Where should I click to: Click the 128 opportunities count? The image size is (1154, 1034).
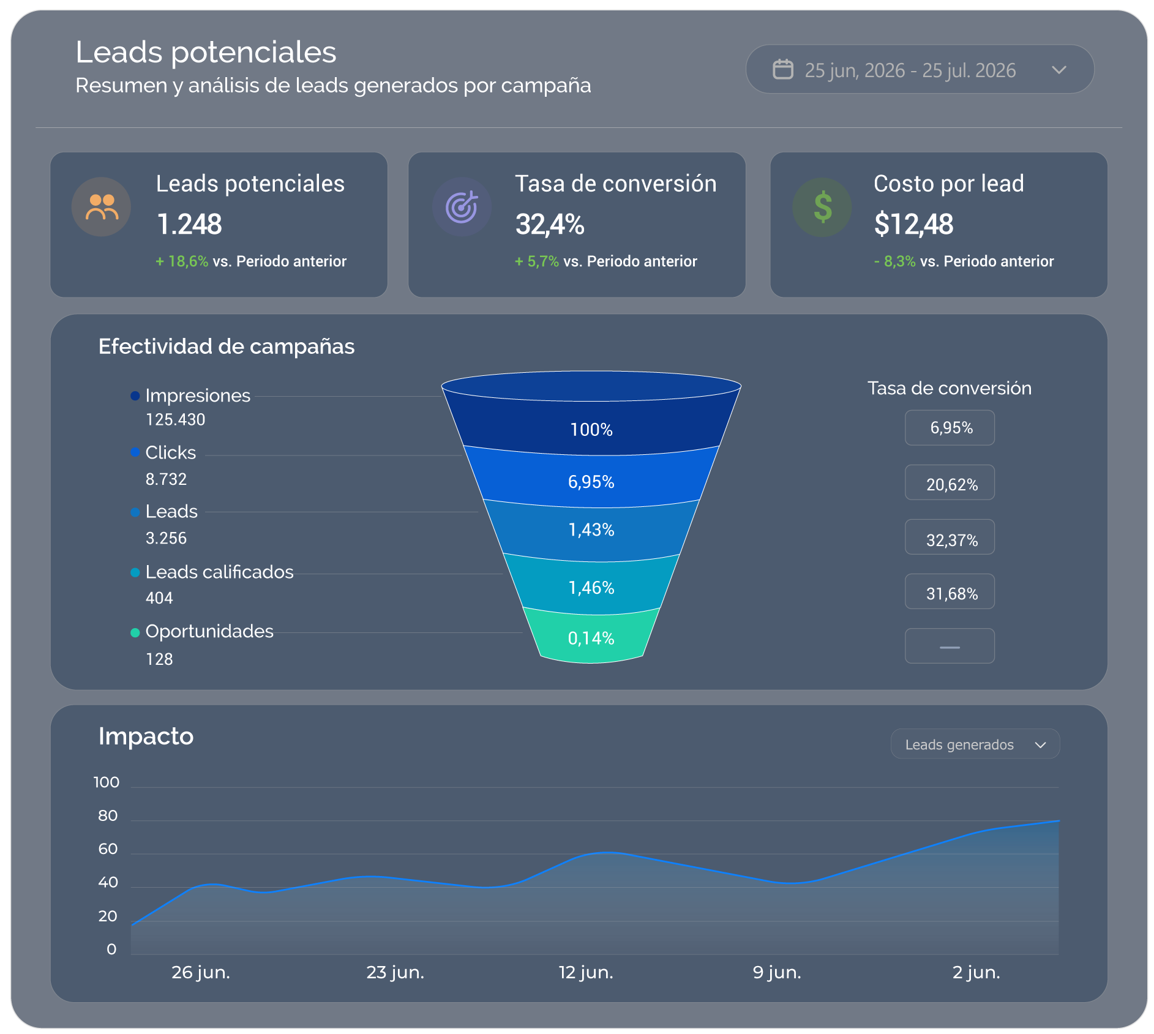[x=159, y=659]
